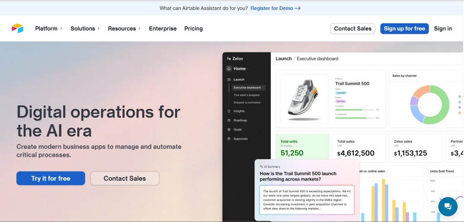Open the Approvals sidebar item
The width and height of the screenshot is (464, 222).
pos(241,139)
